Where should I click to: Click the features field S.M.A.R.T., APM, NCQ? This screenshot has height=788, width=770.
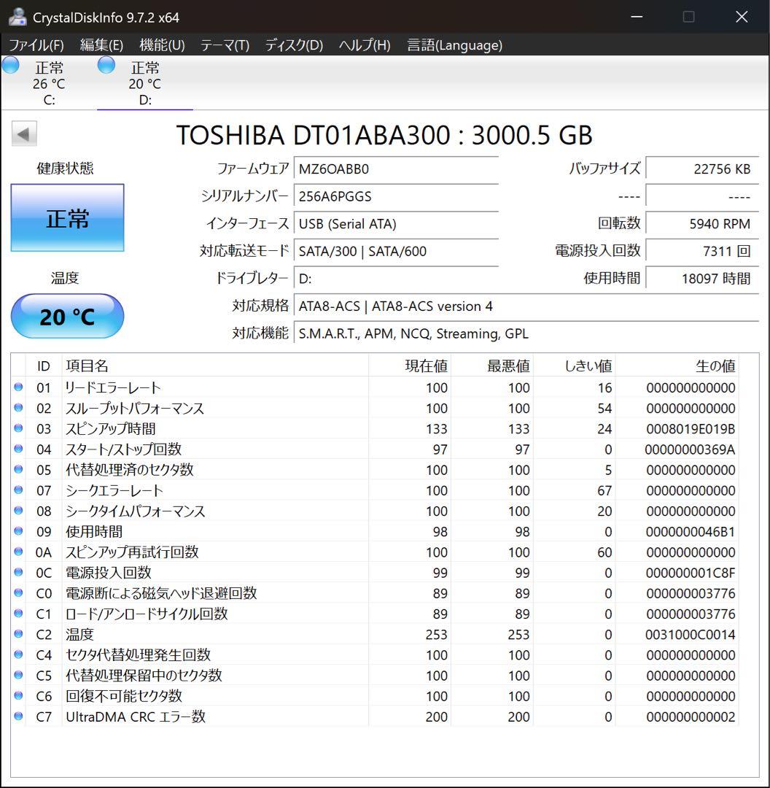(526, 333)
